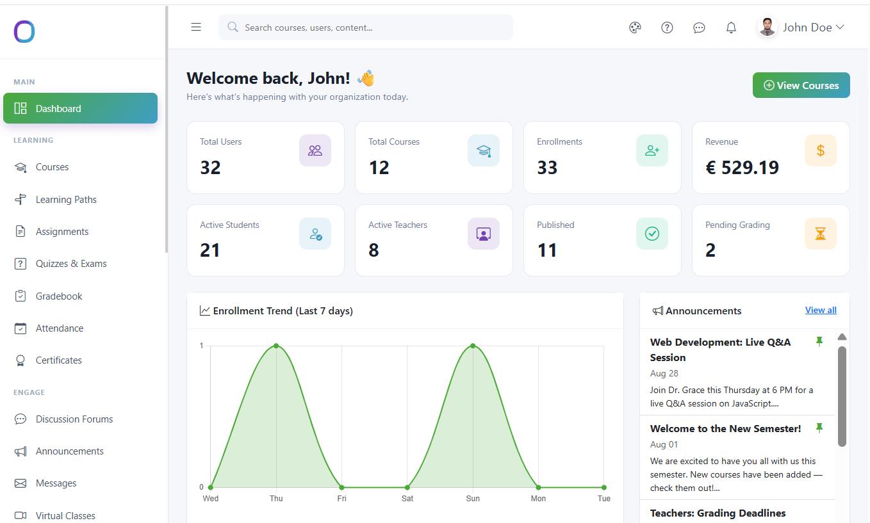
Task: Click the announcements scrollbar up arrow
Action: [842, 337]
